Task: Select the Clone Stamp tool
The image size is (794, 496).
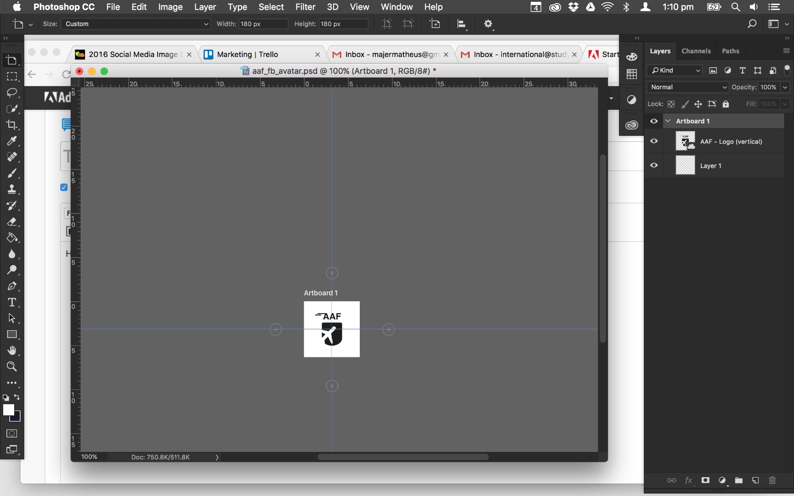Action: 12,189
